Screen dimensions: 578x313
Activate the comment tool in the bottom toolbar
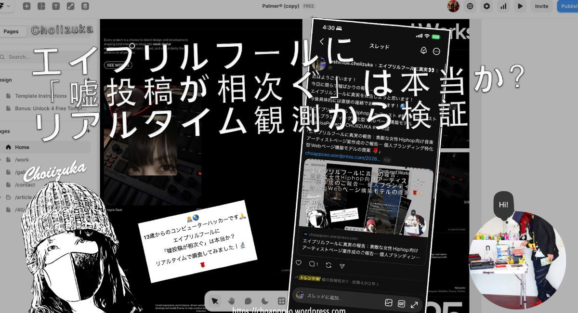tap(248, 301)
